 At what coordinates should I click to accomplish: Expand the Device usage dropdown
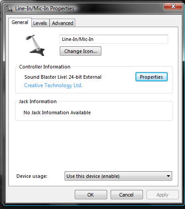tap(118, 176)
